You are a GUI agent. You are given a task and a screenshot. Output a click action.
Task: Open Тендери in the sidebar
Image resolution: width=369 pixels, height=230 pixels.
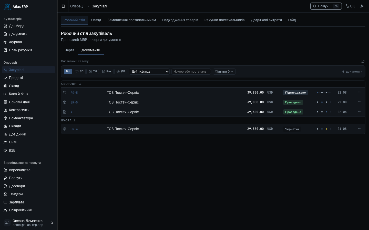tap(28, 194)
